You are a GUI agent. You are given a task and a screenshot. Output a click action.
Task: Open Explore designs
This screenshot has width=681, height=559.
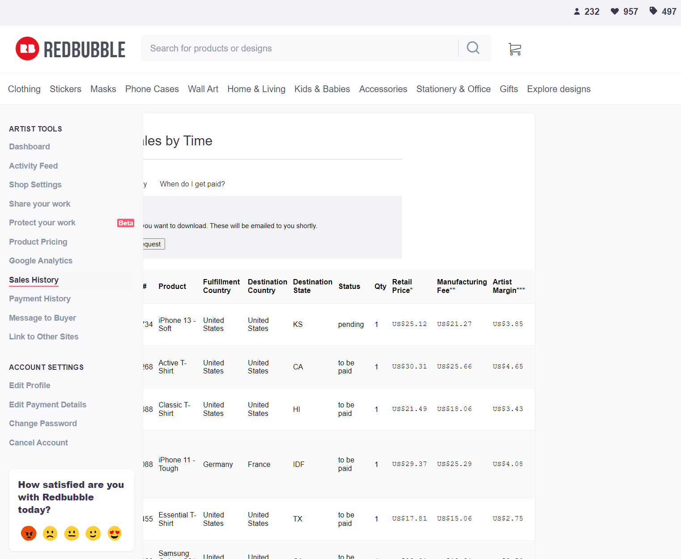point(559,89)
